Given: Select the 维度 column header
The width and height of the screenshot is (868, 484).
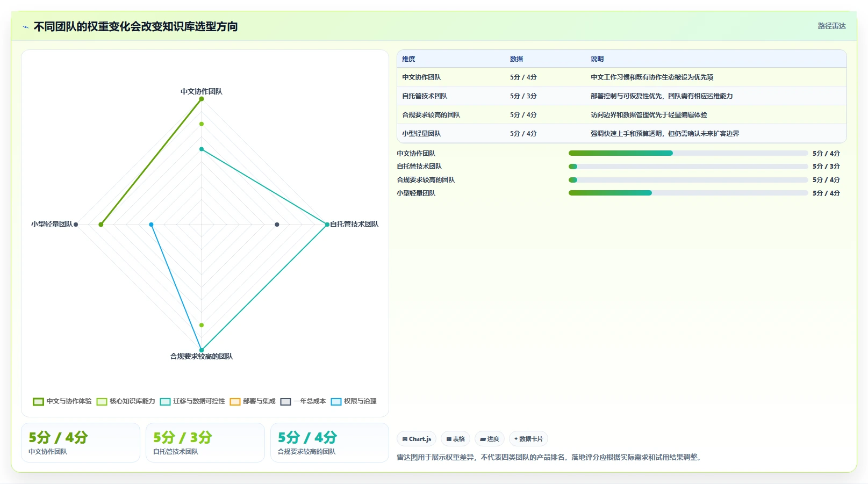Looking at the screenshot, I should coord(408,59).
